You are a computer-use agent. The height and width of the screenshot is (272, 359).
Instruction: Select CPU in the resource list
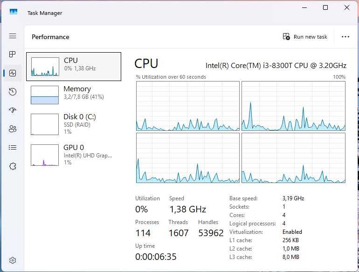click(74, 66)
